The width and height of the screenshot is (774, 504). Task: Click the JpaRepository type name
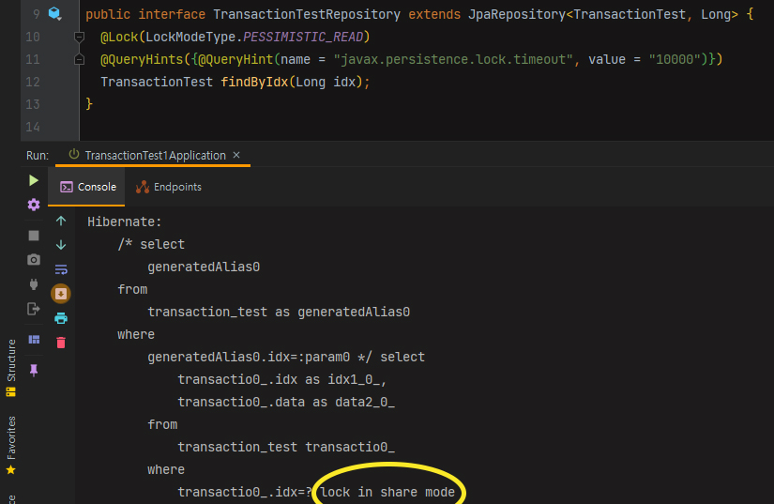point(517,14)
